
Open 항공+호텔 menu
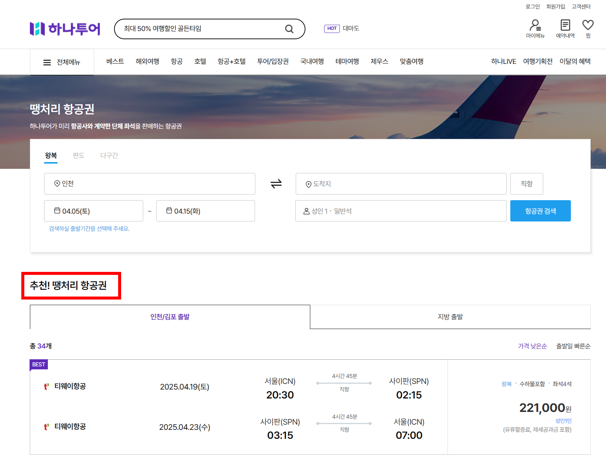coord(232,61)
